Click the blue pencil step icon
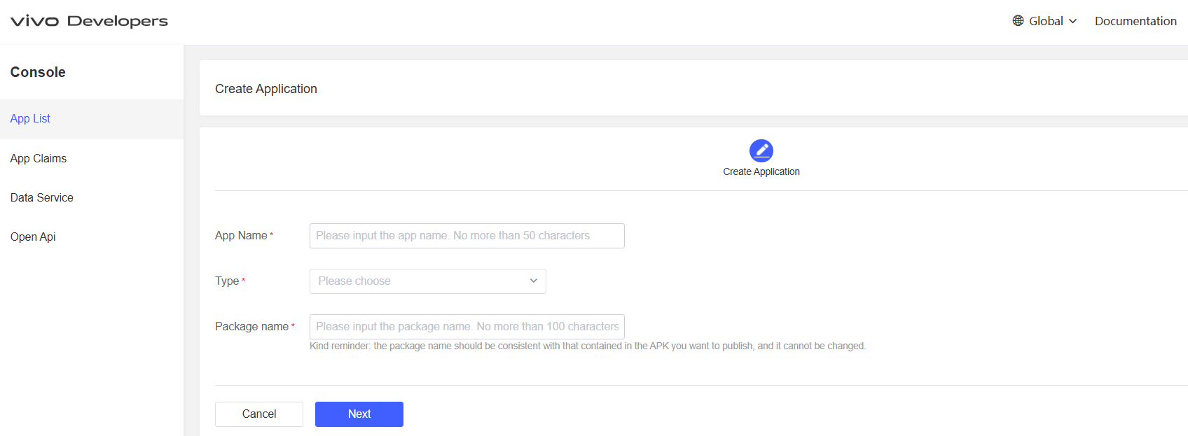 click(761, 150)
